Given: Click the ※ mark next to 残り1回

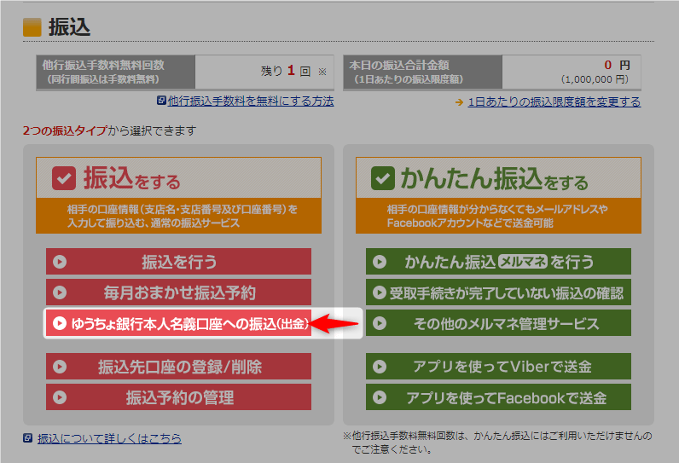Looking at the screenshot, I should point(322,72).
